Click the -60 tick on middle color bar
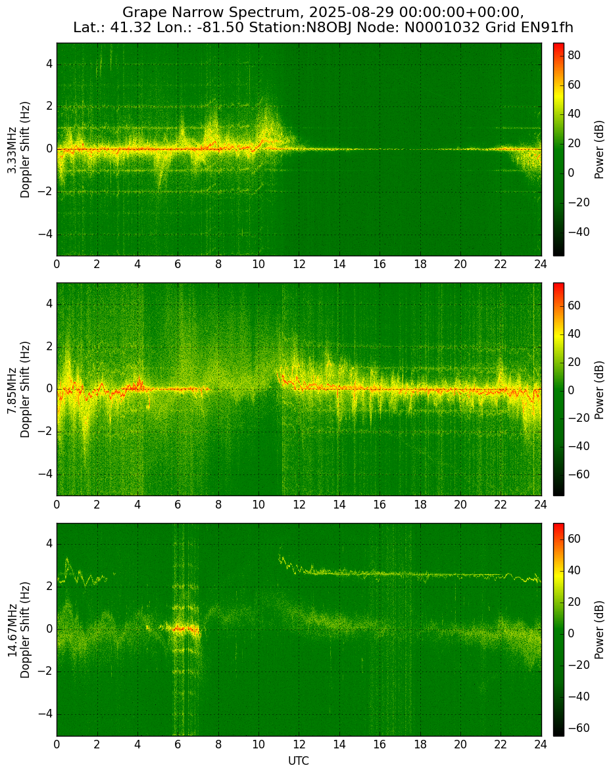Viewport: 613px width, 774px height. 576,474
